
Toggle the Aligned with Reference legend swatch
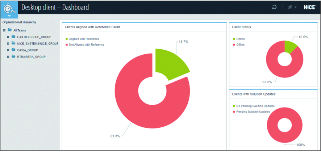click(67, 39)
